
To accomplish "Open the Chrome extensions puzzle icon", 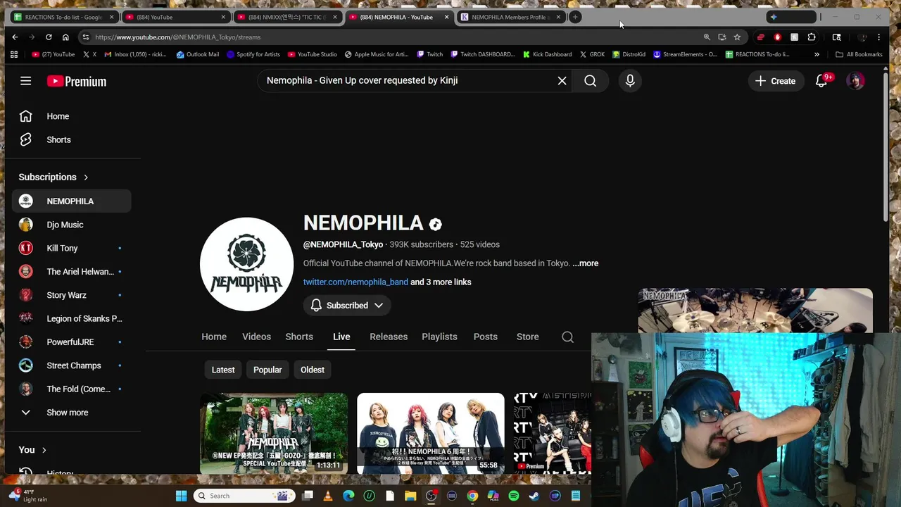I will [812, 37].
